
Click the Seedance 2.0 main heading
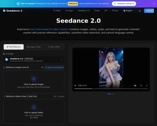pyautogui.click(x=78, y=21)
